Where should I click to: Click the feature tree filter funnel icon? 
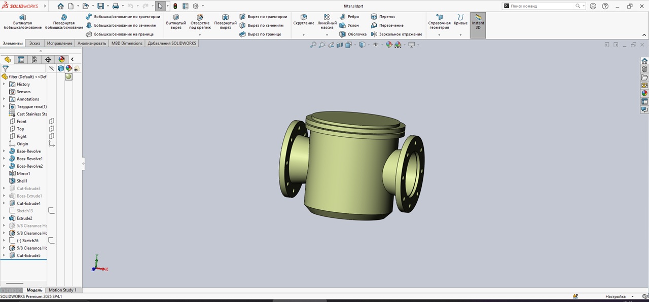tap(6, 68)
